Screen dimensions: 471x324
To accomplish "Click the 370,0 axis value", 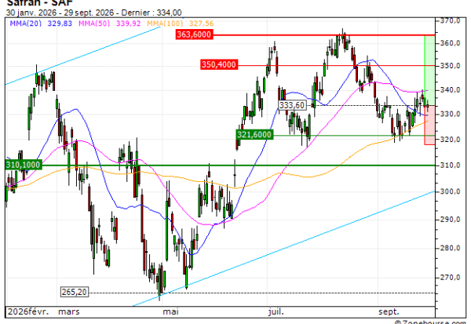I will (x=450, y=20).
